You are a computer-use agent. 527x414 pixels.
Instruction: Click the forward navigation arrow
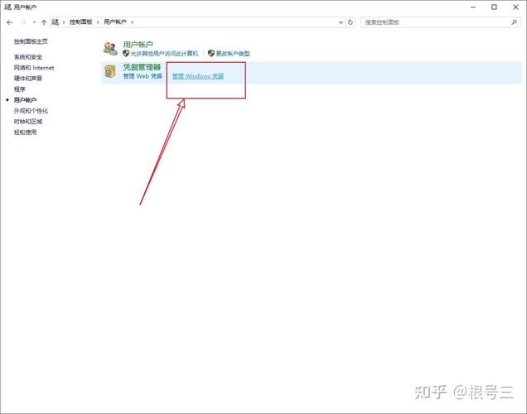point(23,22)
